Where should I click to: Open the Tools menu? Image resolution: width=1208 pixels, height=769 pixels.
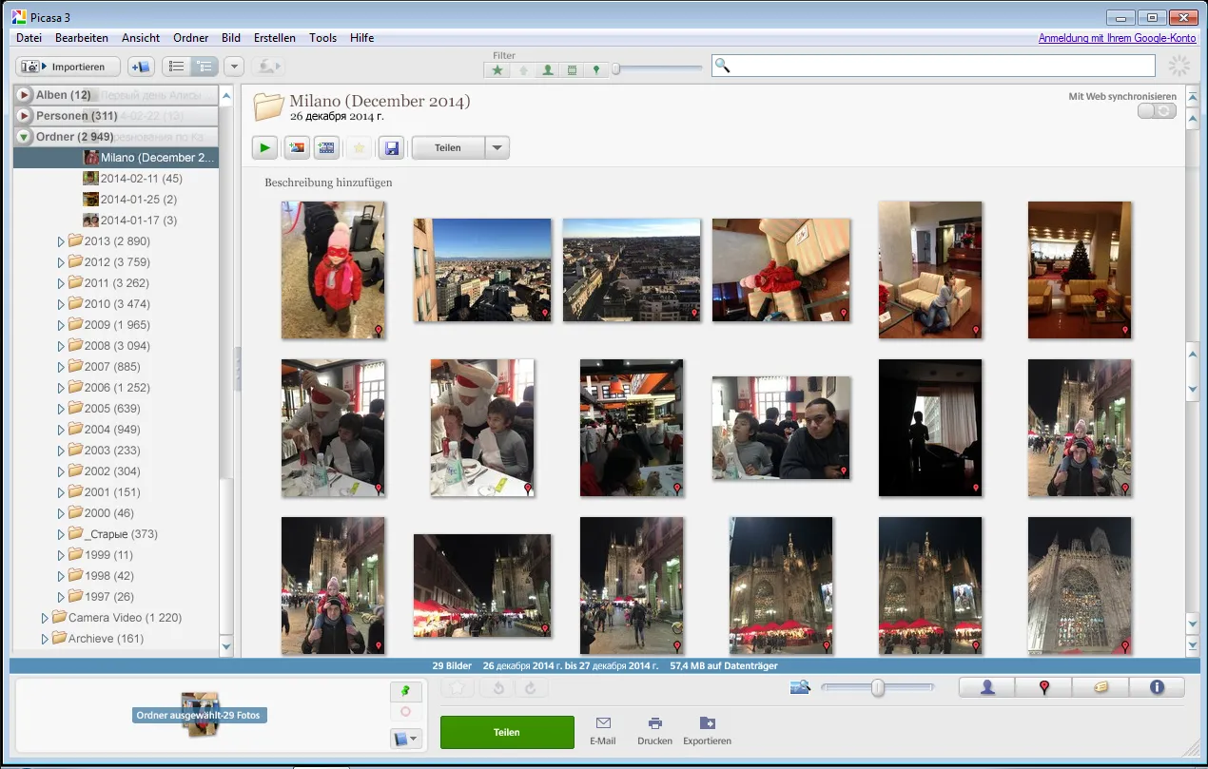pos(323,38)
